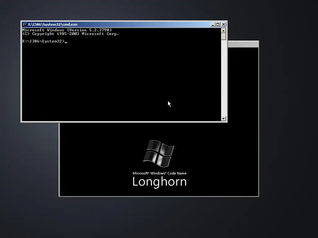Click the Longhorn text in background window
318x238 pixels.
point(159,182)
